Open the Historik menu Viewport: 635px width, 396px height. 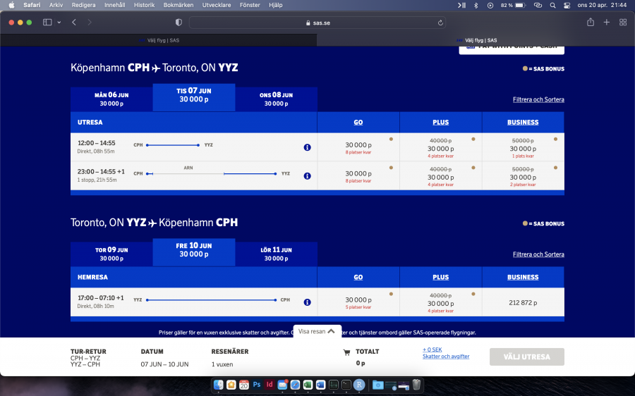144,5
